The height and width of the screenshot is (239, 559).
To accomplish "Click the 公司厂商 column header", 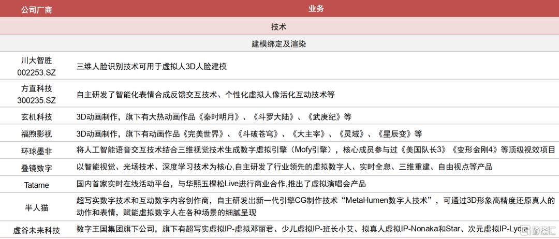I will coord(37,9).
